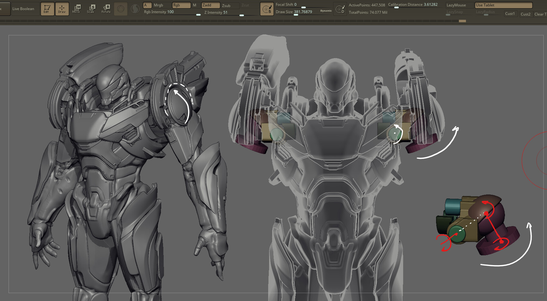Click the D density brush icon
Viewport: 547px width, 301px height.
coord(340,9)
